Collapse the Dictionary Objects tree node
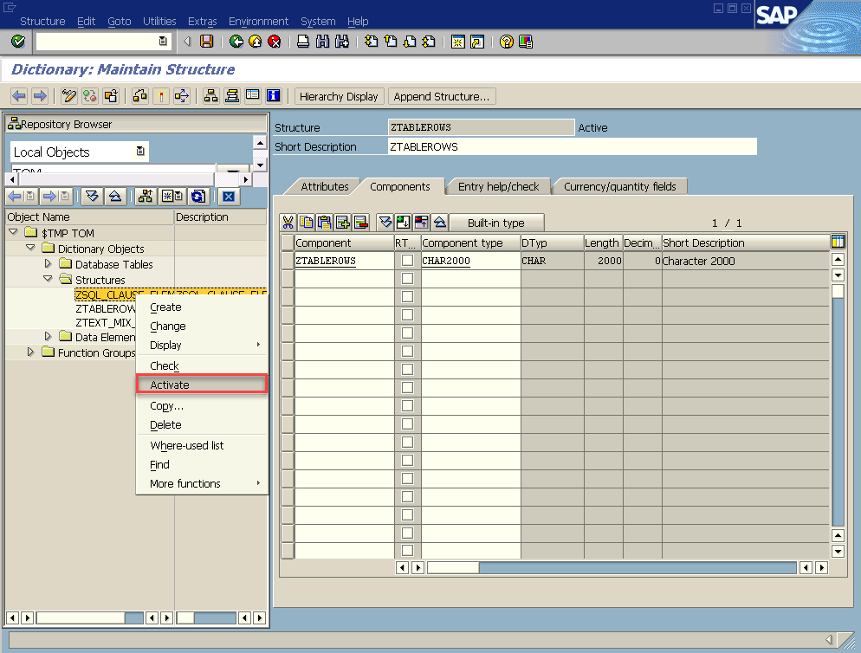861x653 pixels. click(x=32, y=249)
